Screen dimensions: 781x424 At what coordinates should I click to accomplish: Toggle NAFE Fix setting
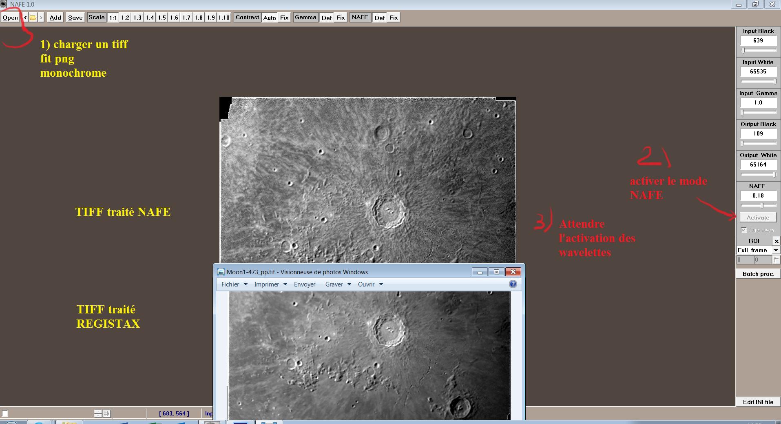click(394, 18)
